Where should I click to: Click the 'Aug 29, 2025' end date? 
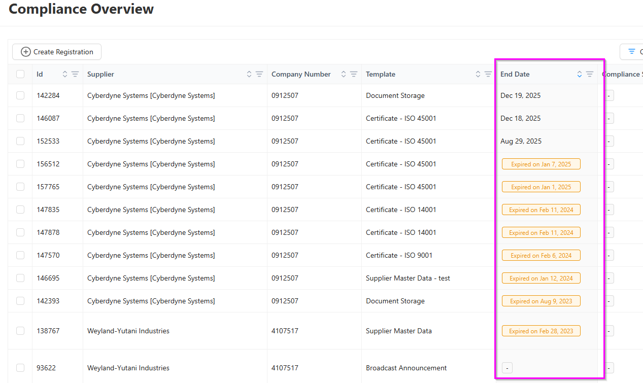pyautogui.click(x=521, y=141)
